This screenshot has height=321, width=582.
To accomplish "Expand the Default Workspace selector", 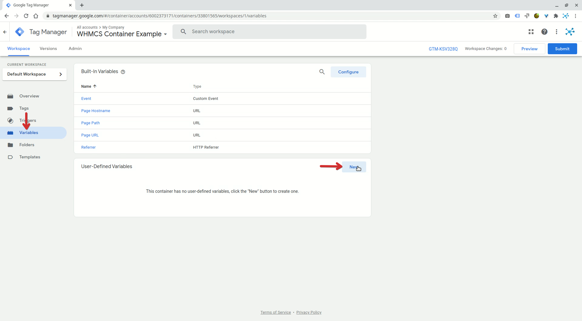I will click(35, 74).
